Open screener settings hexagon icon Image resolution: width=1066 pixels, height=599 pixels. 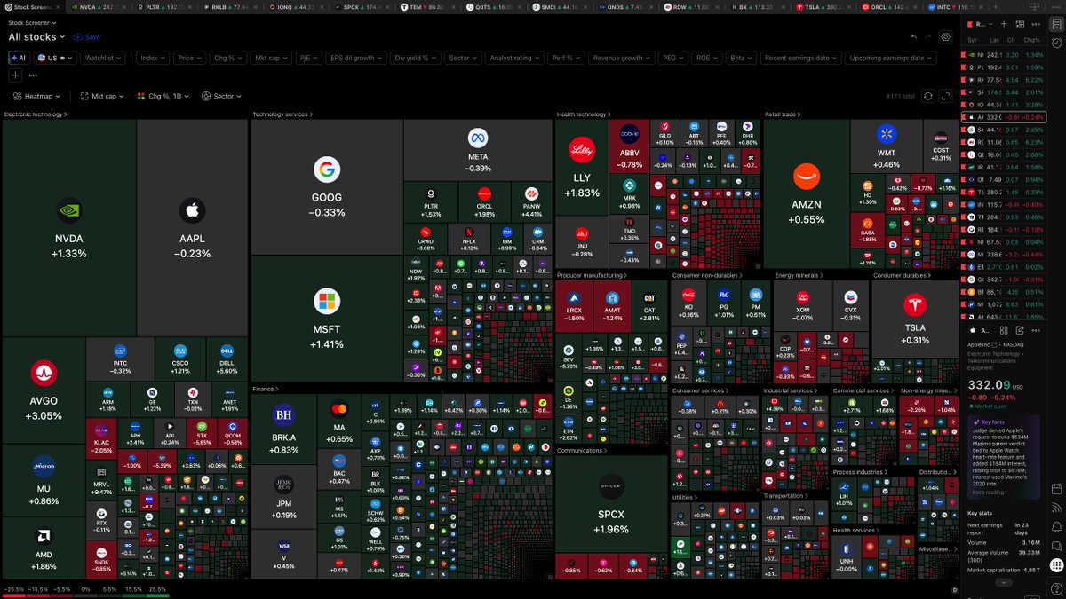(x=945, y=37)
